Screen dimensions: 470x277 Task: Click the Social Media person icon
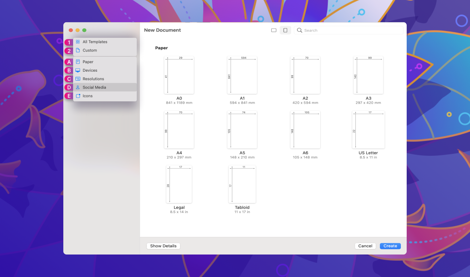(78, 87)
